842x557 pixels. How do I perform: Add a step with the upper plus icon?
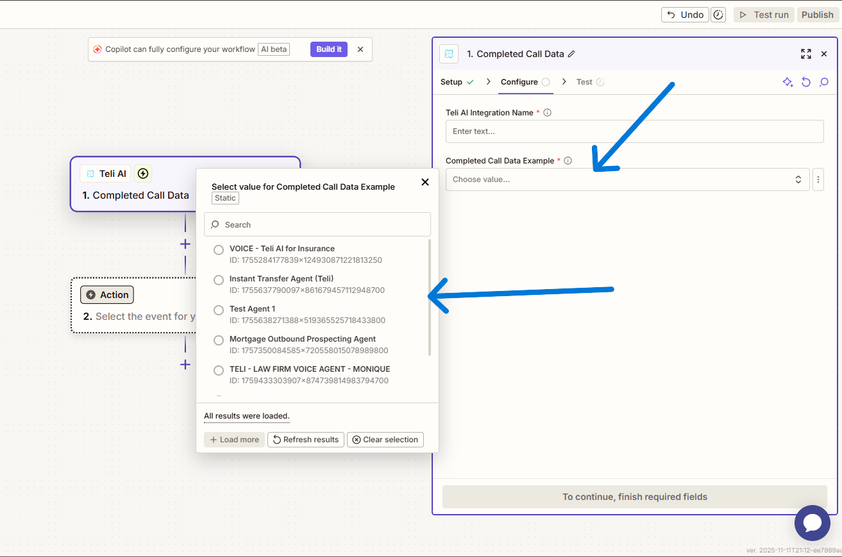coord(185,244)
